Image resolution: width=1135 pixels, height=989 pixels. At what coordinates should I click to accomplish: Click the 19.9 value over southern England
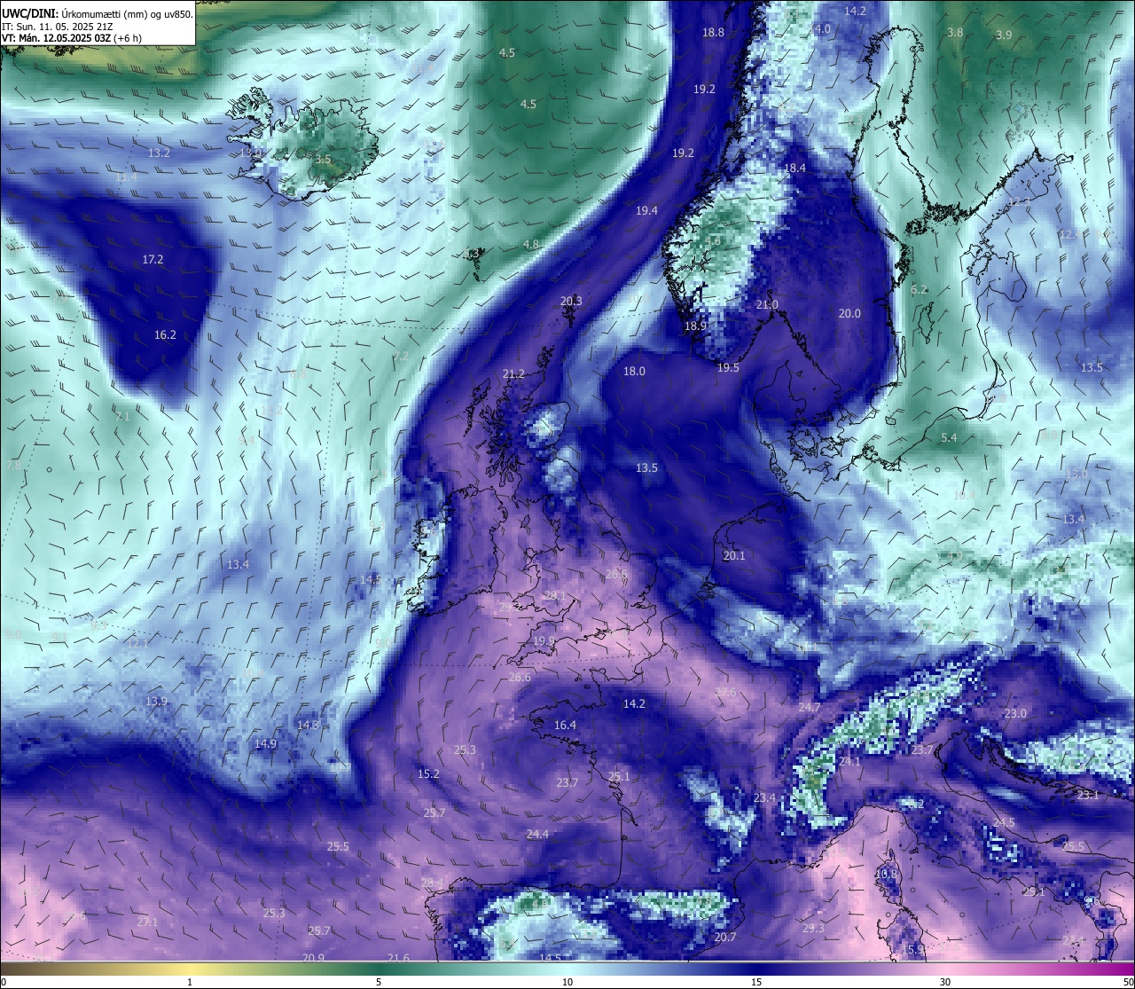(544, 641)
